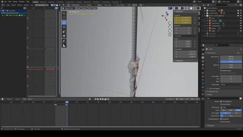Expand the Properties panel in sidebar

[x=179, y=61]
